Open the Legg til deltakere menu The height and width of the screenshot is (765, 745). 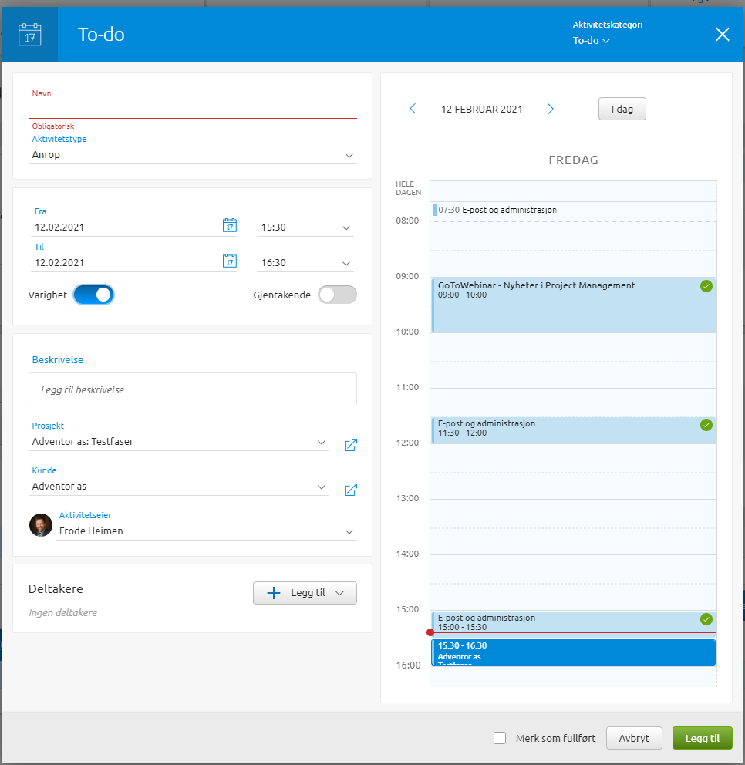305,593
